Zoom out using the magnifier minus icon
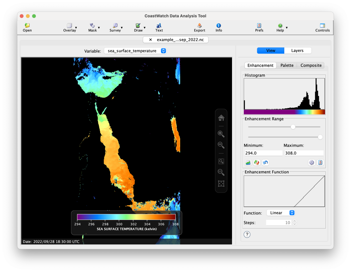Screen dimensions: 351x272 [x=221, y=145]
